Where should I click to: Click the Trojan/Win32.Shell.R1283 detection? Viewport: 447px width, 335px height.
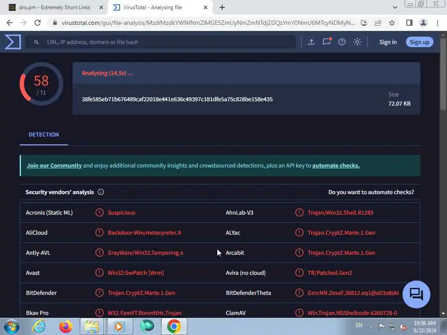(340, 213)
